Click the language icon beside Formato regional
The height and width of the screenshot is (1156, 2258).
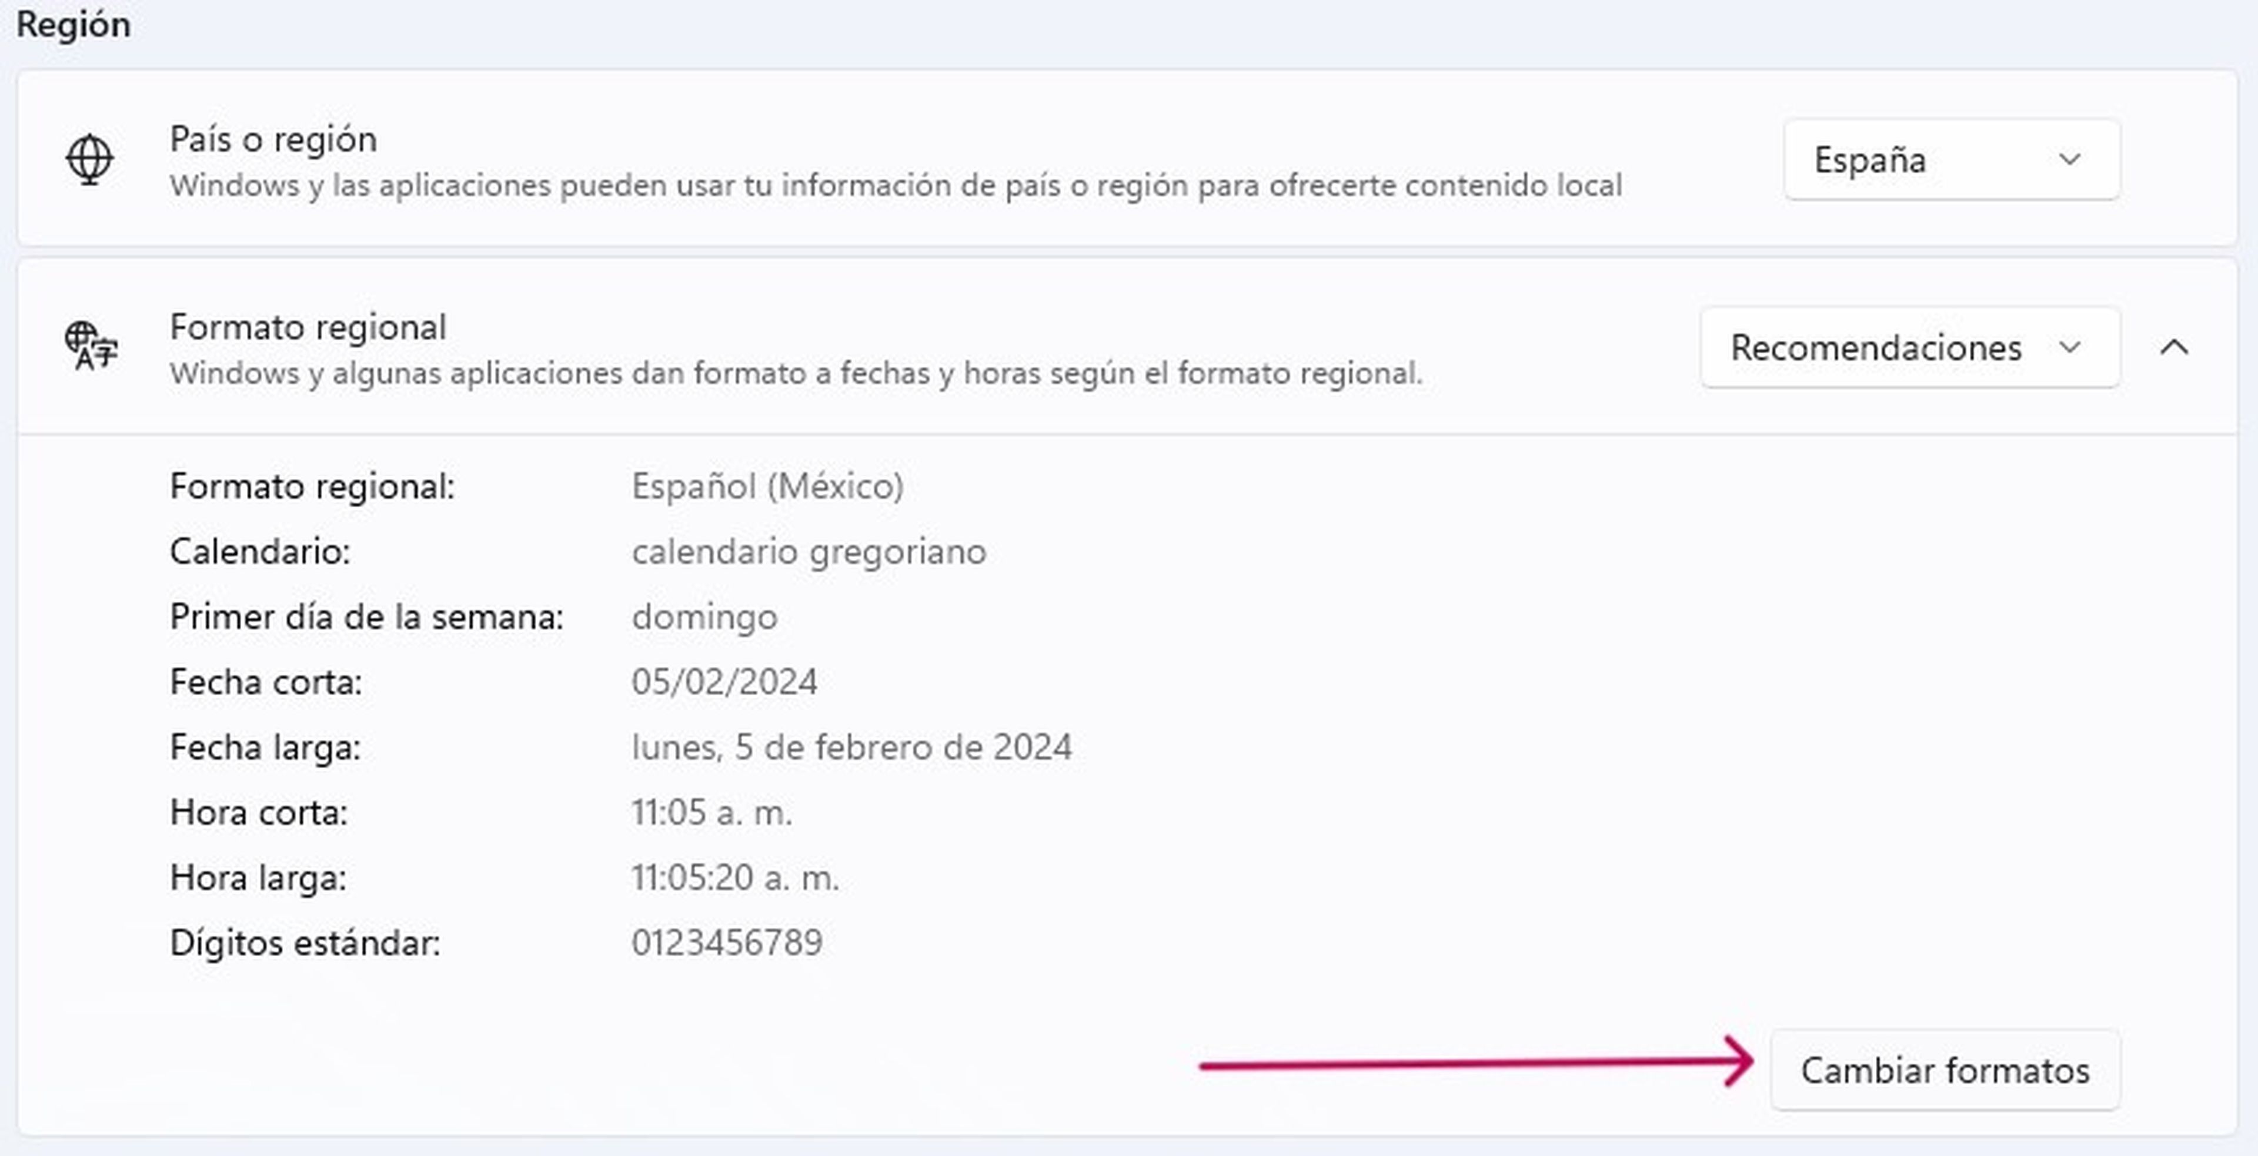click(91, 347)
